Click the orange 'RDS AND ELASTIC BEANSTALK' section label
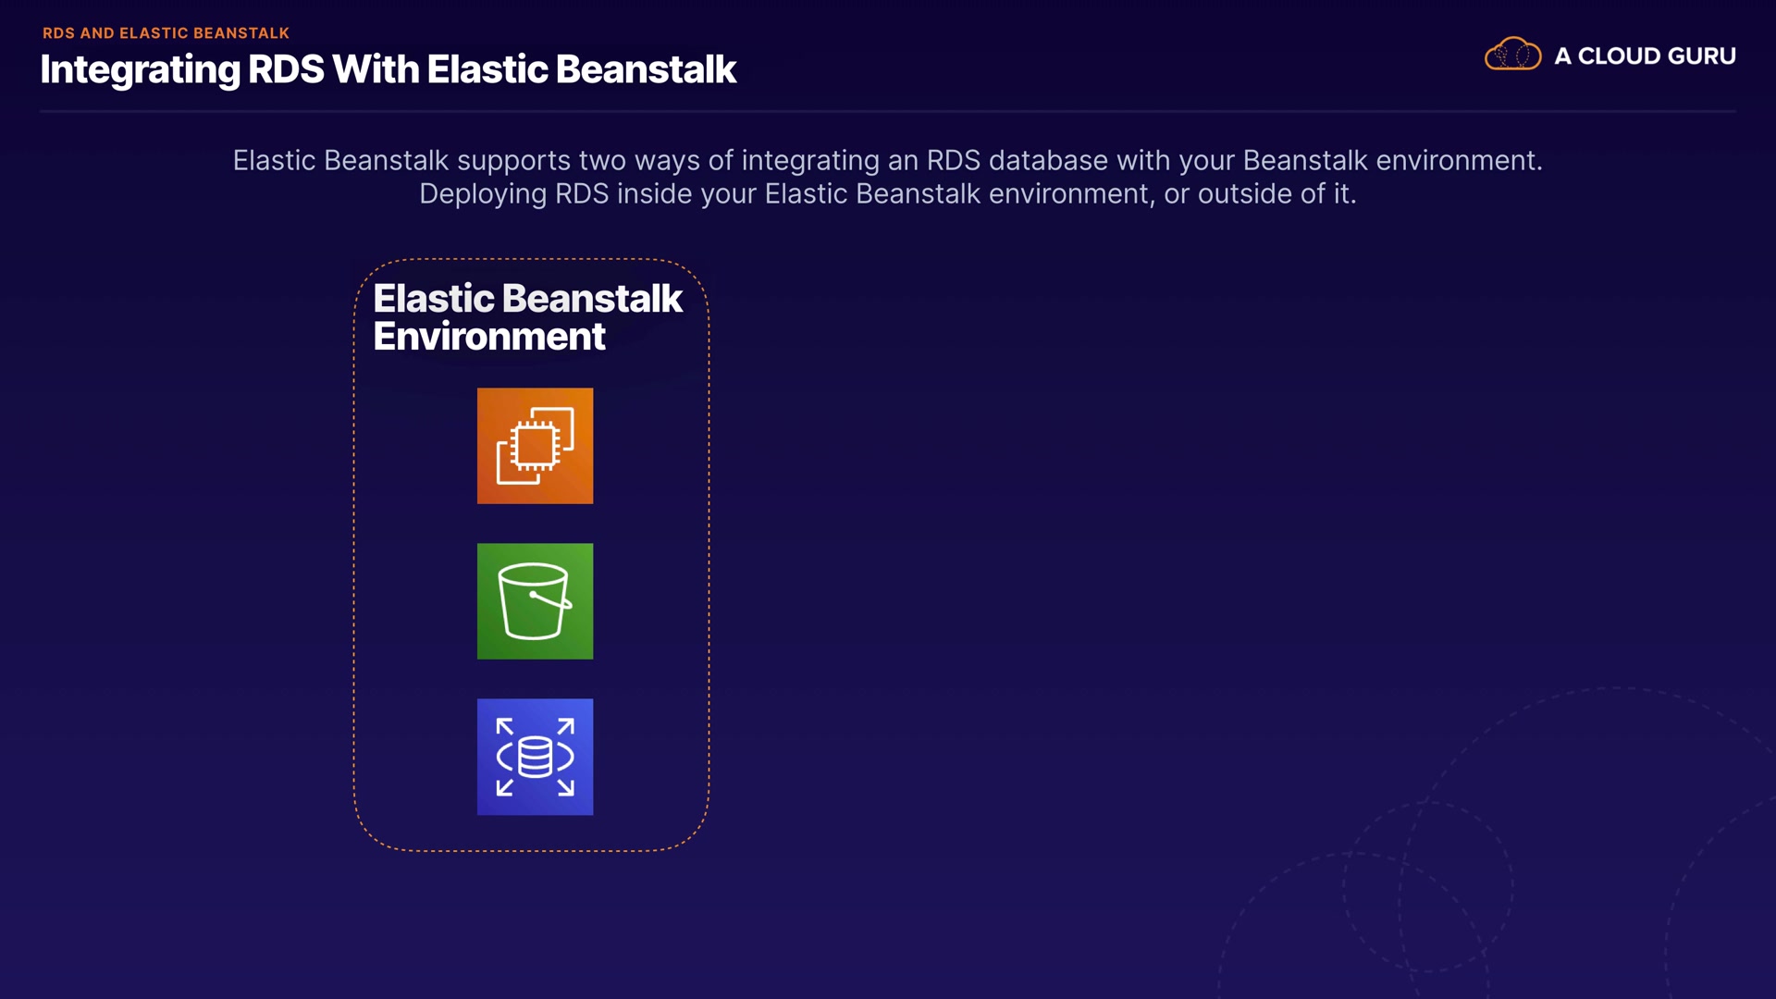Viewport: 1776px width, 999px height. [166, 33]
